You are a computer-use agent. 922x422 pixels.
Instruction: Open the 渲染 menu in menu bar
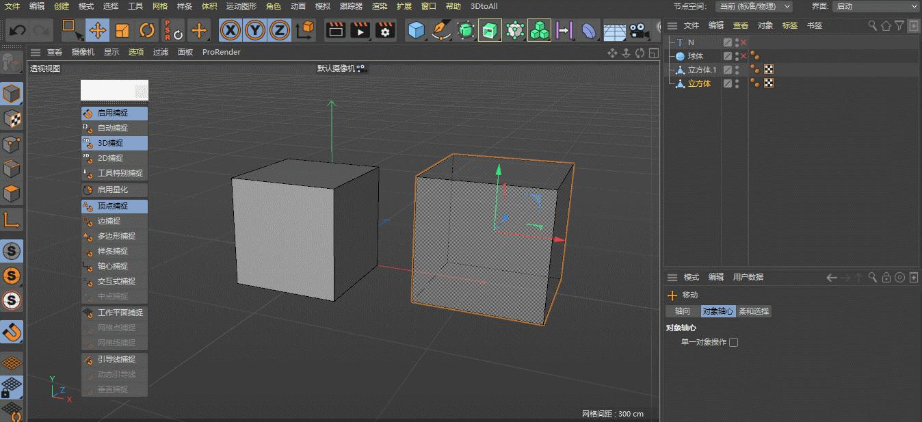click(379, 6)
